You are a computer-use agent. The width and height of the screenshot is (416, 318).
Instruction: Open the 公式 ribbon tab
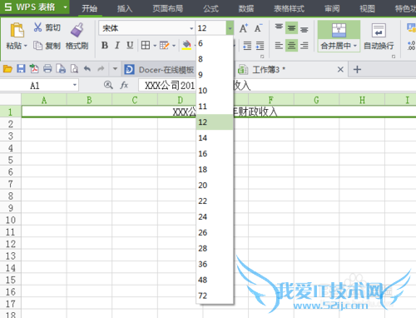[x=210, y=8]
